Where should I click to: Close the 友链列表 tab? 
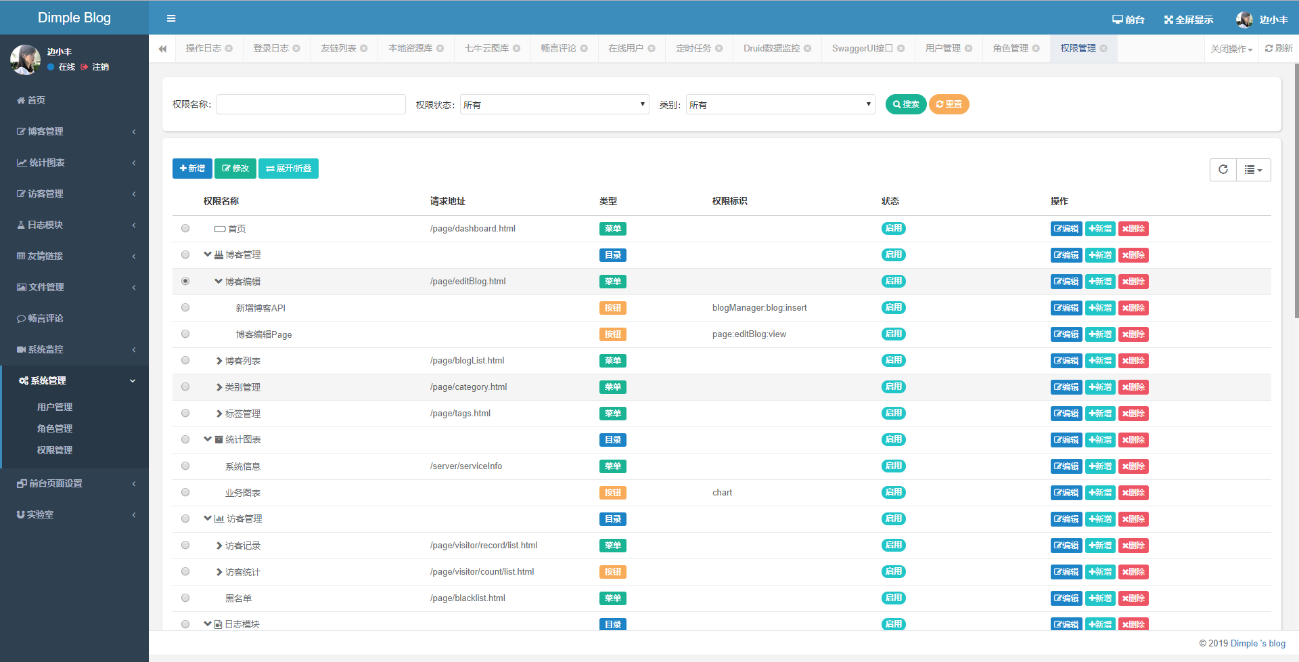point(364,49)
